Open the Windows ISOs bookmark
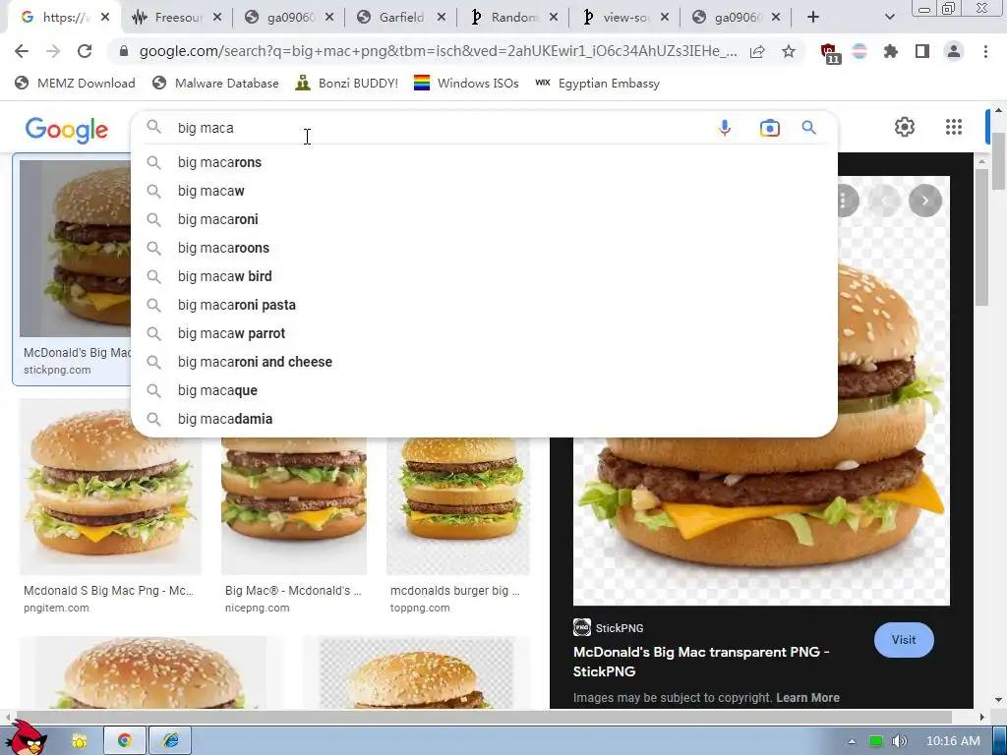 coord(466,83)
